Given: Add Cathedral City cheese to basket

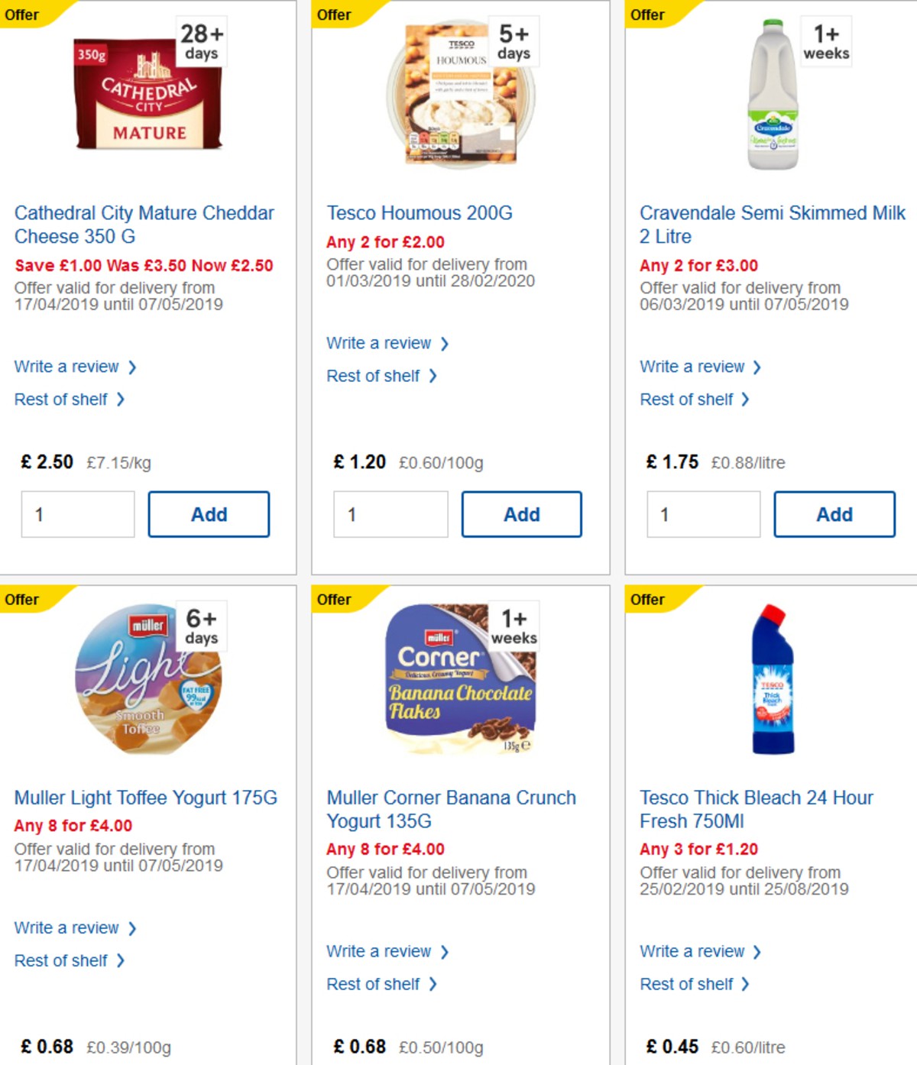Looking at the screenshot, I should [209, 514].
